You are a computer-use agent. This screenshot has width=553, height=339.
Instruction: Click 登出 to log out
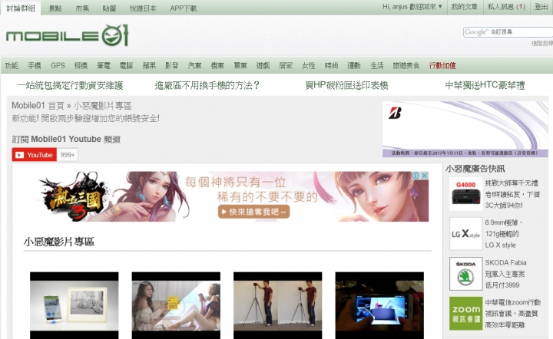541,7
